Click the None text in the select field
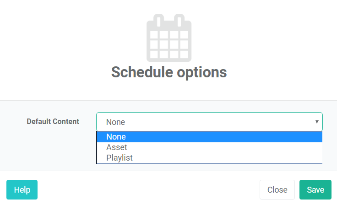Image resolution: width=337 pixels, height=205 pixels. 115,122
